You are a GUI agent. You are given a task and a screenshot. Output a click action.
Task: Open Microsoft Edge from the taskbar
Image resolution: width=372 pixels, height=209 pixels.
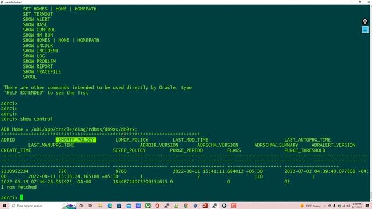point(109,206)
